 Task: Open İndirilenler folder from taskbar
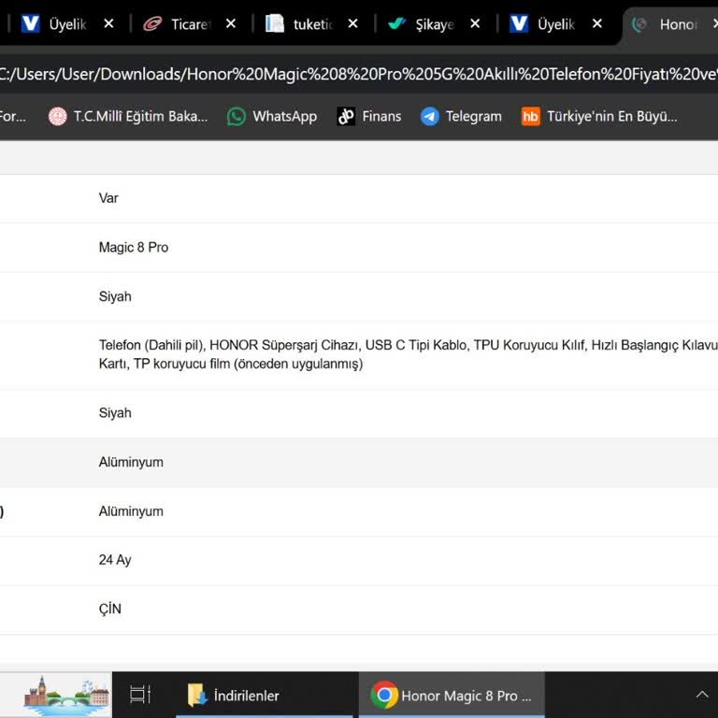tap(265, 696)
